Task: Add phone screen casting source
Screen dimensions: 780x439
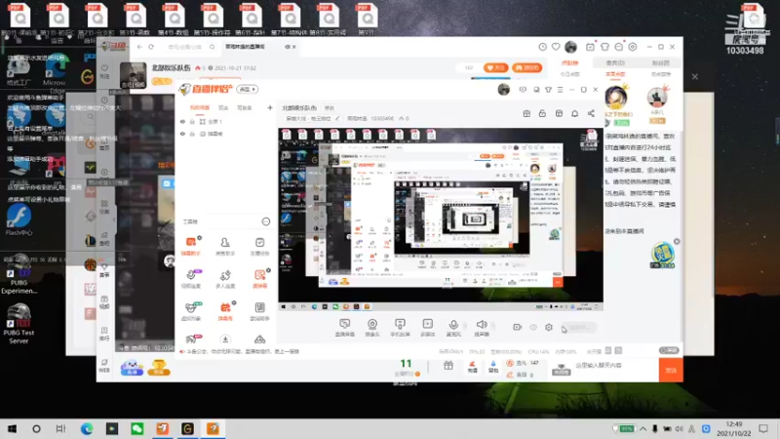Action: 400,327
